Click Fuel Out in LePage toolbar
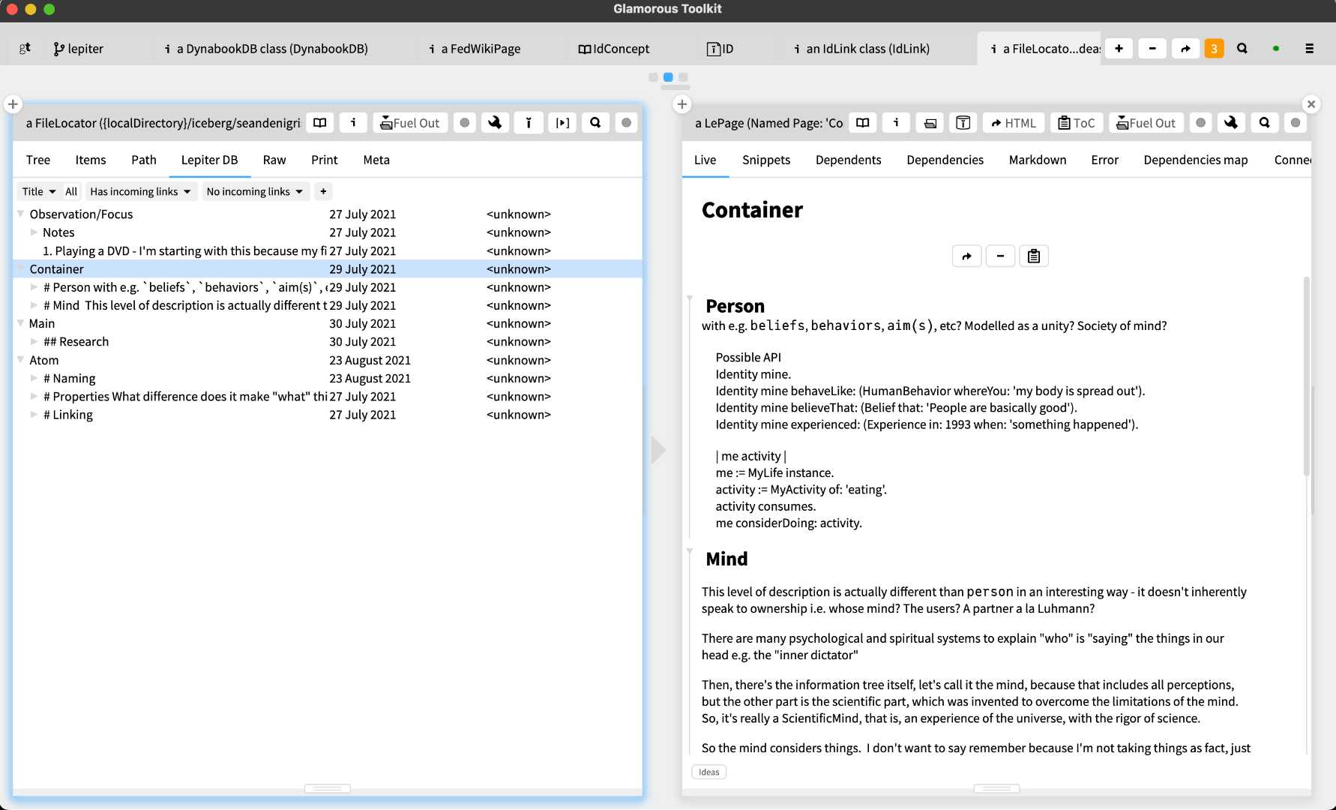Viewport: 1336px width, 810px height. 1146,123
